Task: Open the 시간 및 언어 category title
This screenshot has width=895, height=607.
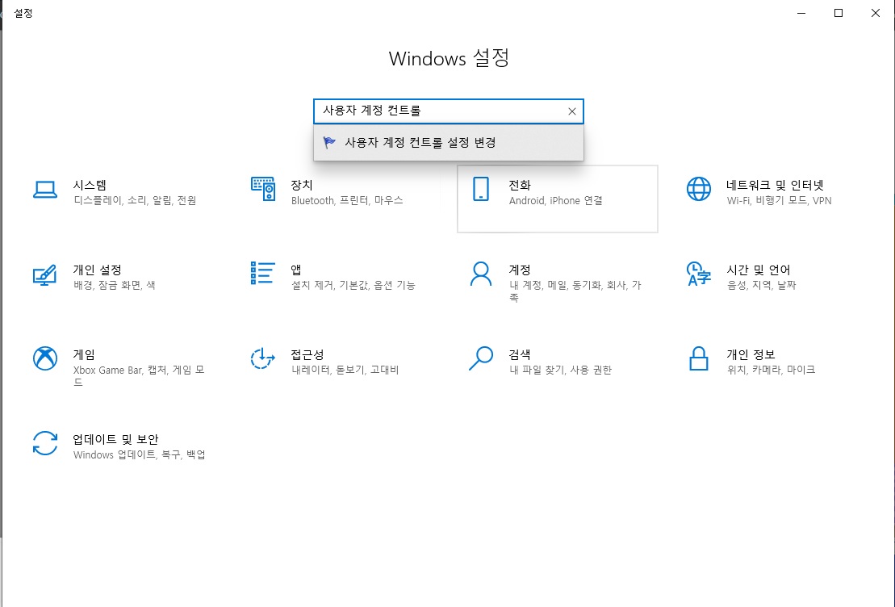Action: tap(759, 270)
